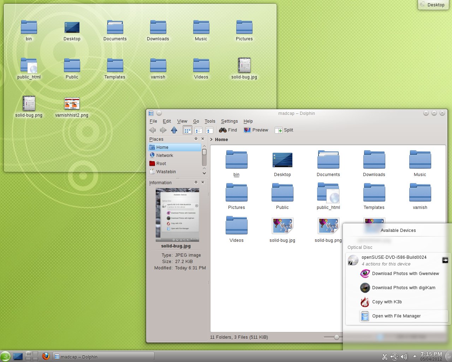452x362 pixels.
Task: Adjust the zoom slider in status bar
Action: point(336,337)
